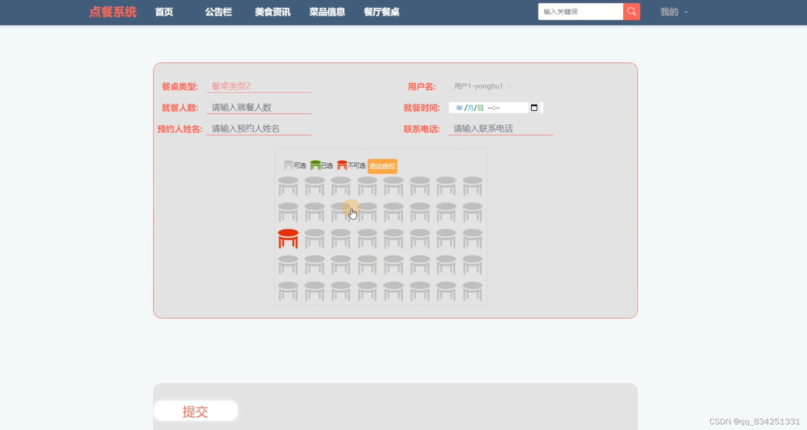
Task: Click the 点餐系统 site logo
Action: click(113, 12)
